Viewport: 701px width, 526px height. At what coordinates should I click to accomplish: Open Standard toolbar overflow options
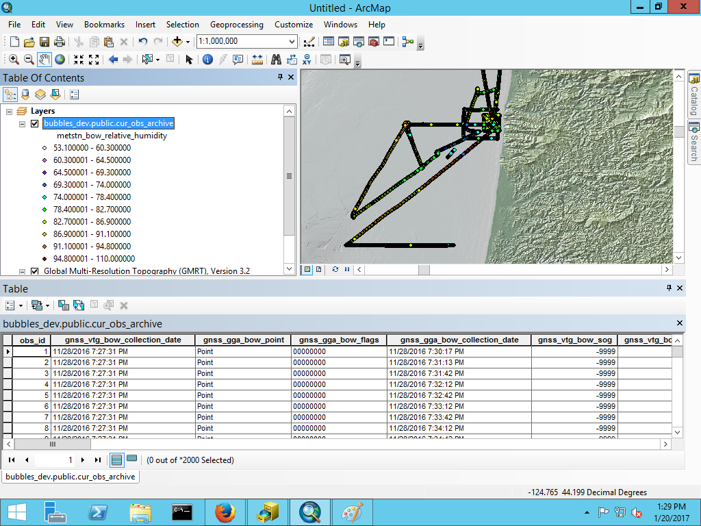click(x=420, y=44)
